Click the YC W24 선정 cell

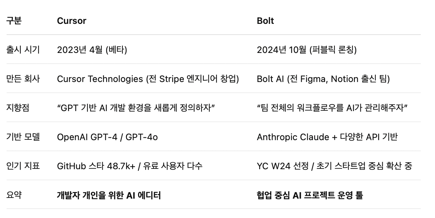pyautogui.click(x=334, y=166)
